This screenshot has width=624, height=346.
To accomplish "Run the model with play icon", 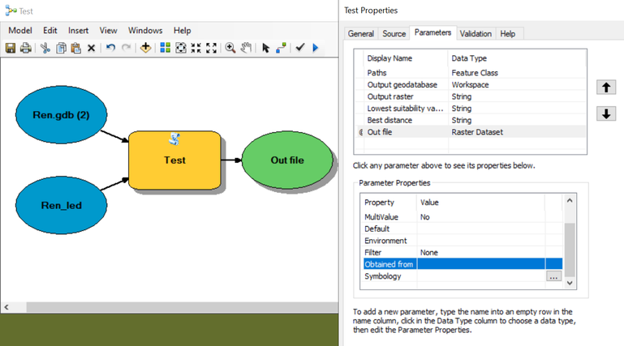I will tap(316, 48).
